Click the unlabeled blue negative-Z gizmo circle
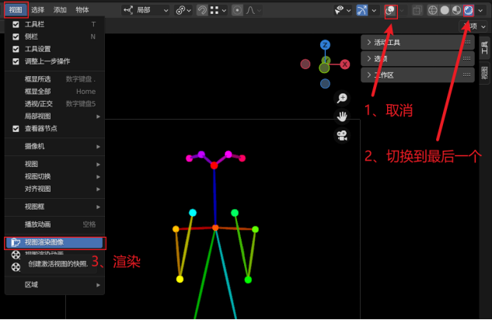492x320 pixels. [x=325, y=84]
